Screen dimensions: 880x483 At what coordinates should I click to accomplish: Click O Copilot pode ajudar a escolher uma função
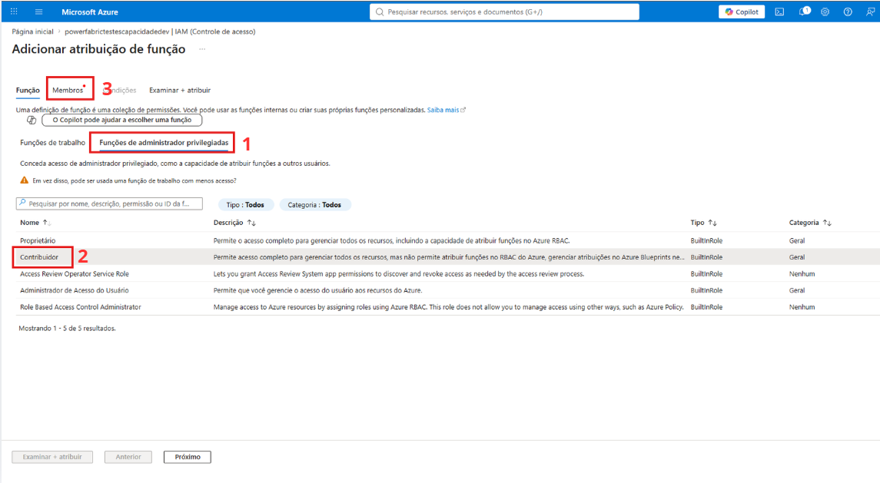[x=121, y=120]
